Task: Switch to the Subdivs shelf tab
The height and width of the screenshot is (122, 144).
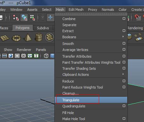Action: pos(43,28)
